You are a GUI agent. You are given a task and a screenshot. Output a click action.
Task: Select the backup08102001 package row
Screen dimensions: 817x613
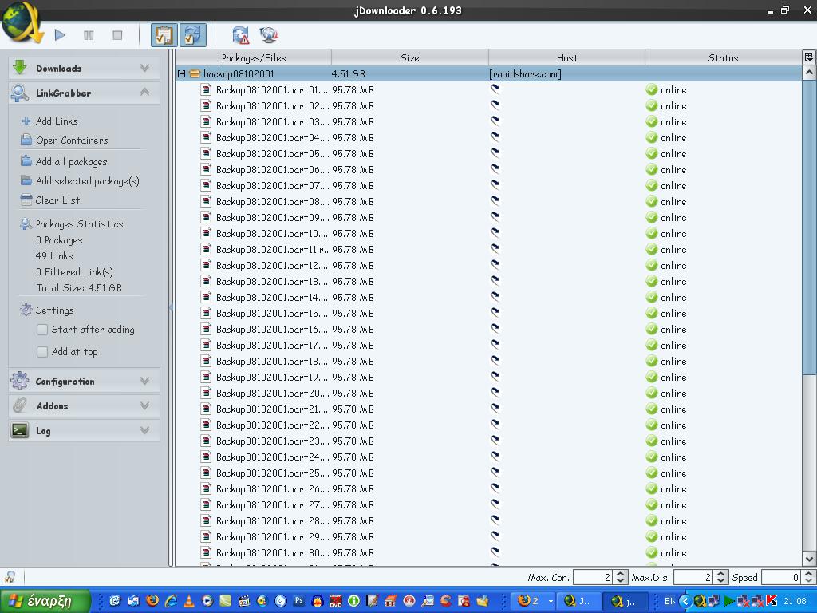(x=489, y=74)
